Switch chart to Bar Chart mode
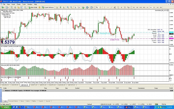The width and height of the screenshot is (174, 109). 57,7
